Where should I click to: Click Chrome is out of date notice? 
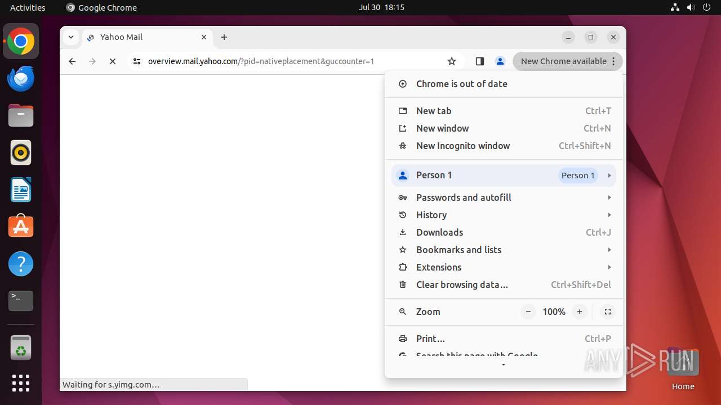(504, 84)
